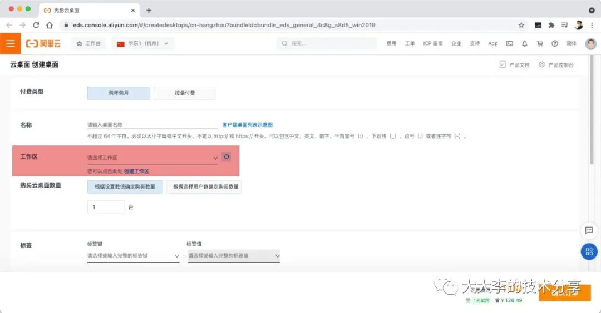
Task: Go forward in browser history
Action: pos(23,25)
